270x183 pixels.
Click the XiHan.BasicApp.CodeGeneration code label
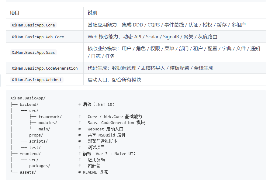pos(45,68)
